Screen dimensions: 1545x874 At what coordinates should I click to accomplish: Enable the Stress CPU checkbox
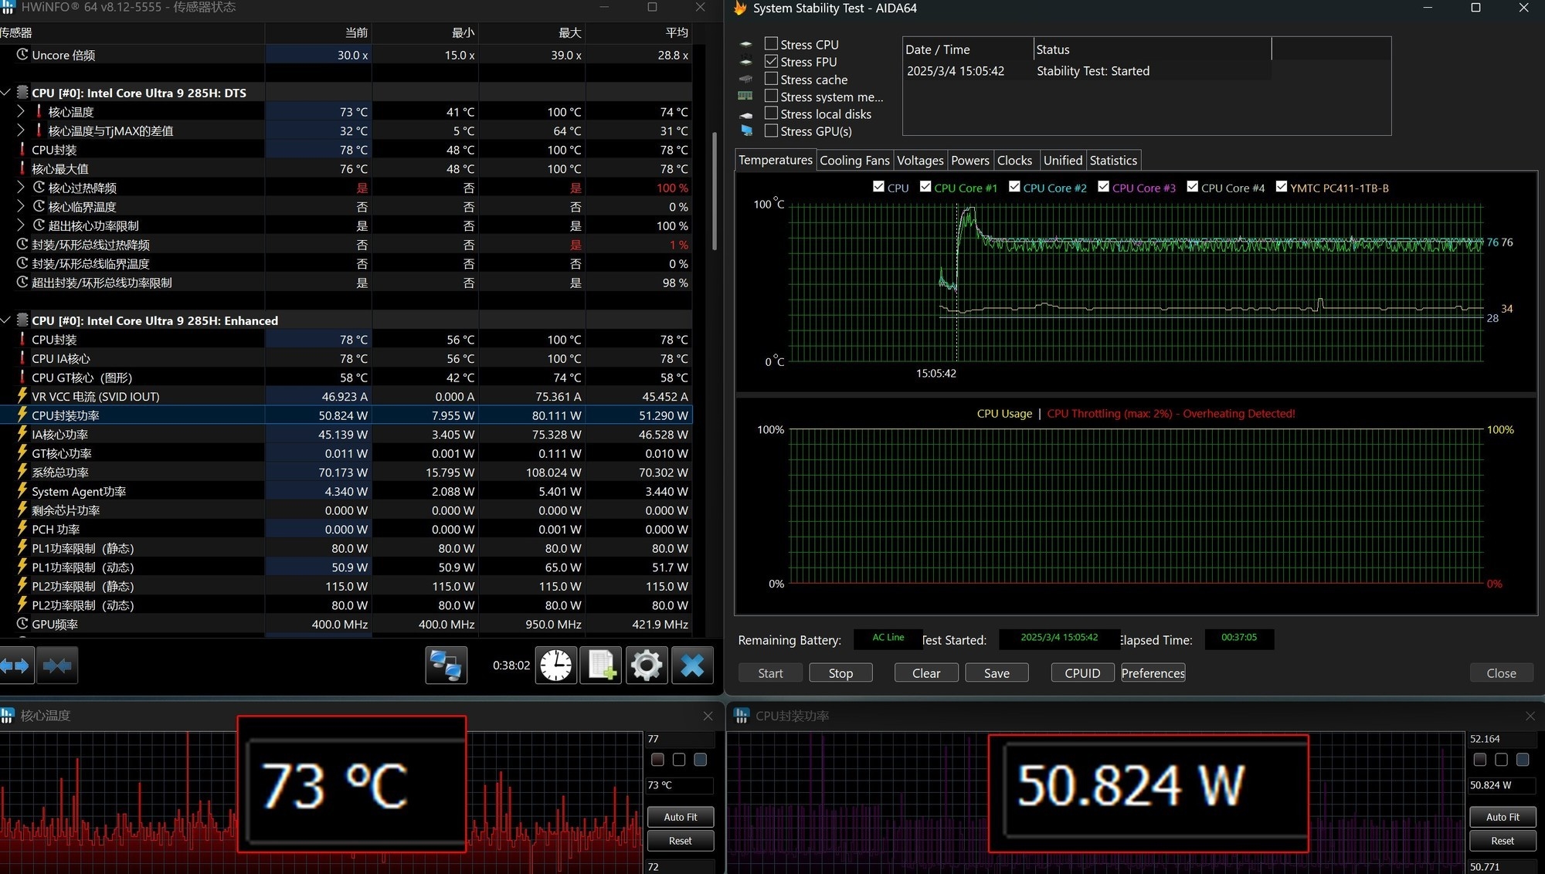(x=771, y=44)
